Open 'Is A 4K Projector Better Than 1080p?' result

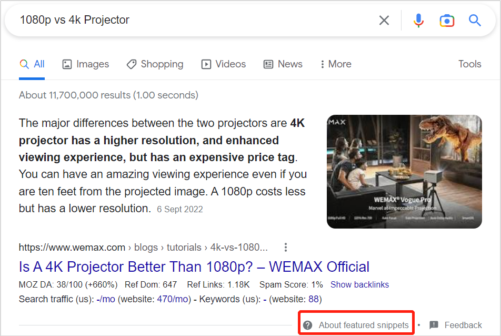coord(194,266)
